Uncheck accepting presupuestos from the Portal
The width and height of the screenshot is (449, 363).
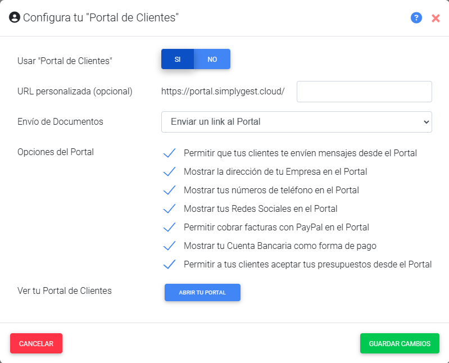169,264
